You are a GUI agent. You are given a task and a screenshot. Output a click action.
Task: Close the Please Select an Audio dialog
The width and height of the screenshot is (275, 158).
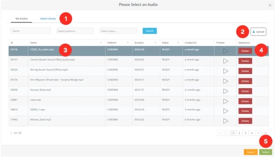click(270, 5)
